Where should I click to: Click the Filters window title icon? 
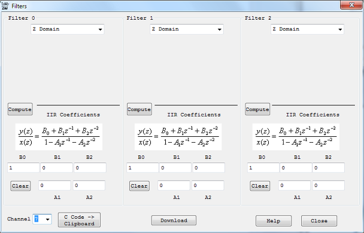coord(5,6)
